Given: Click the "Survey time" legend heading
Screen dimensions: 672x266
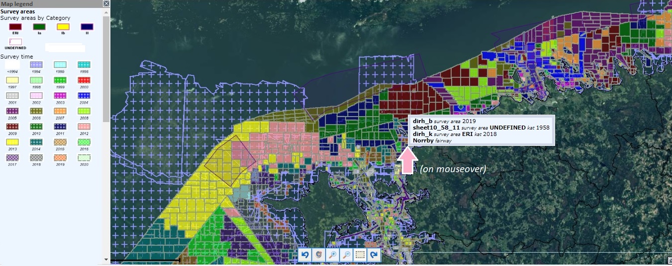Looking at the screenshot, I should (17, 57).
